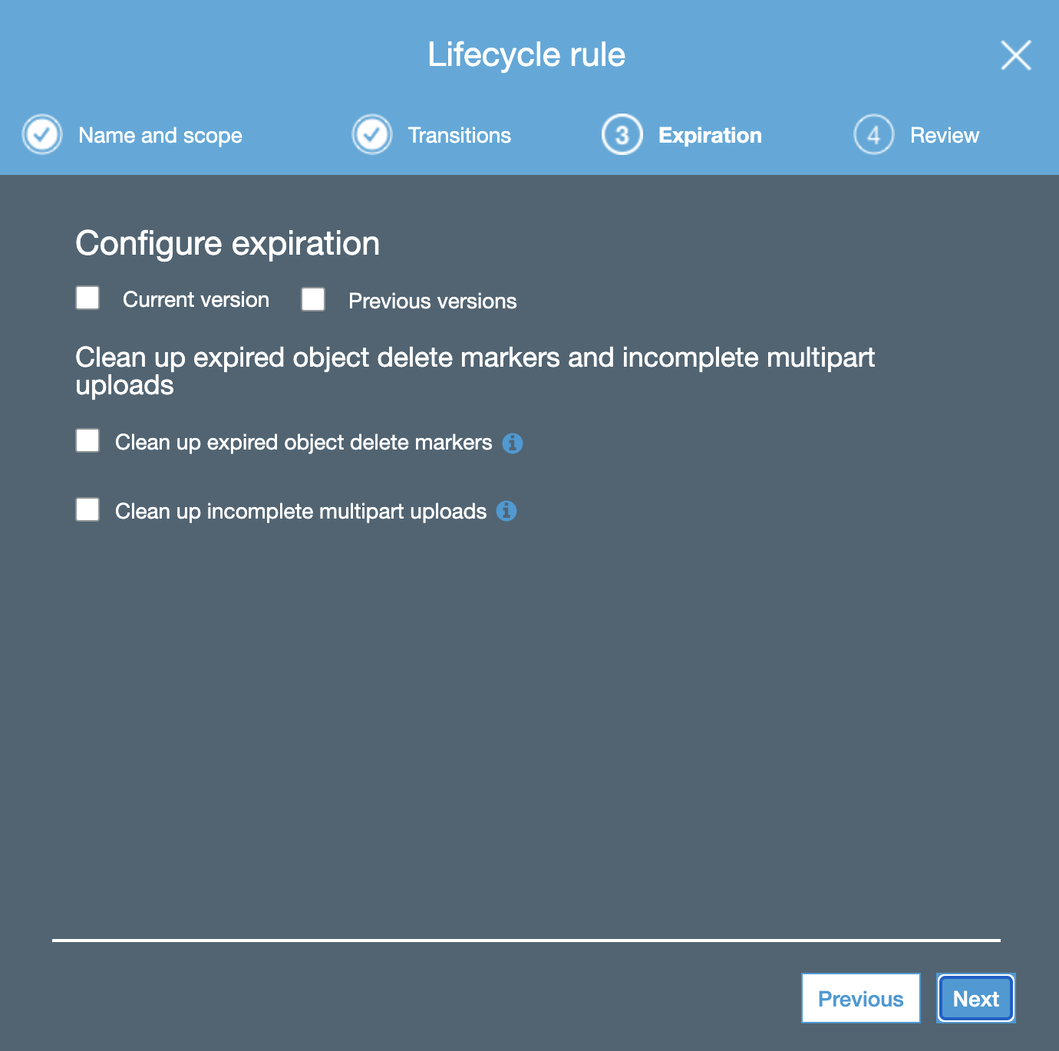Screen dimensions: 1059x1051
Task: Click the step 3 circle icon
Action: tap(622, 135)
